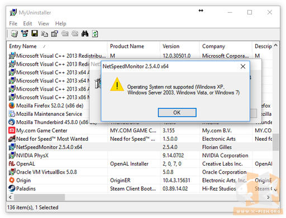Click the Paladins Steam row icon
Viewport: 286px width, 218px height.
point(12,189)
